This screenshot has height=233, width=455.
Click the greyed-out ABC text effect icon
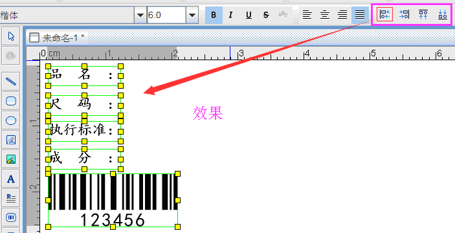[x=283, y=14]
